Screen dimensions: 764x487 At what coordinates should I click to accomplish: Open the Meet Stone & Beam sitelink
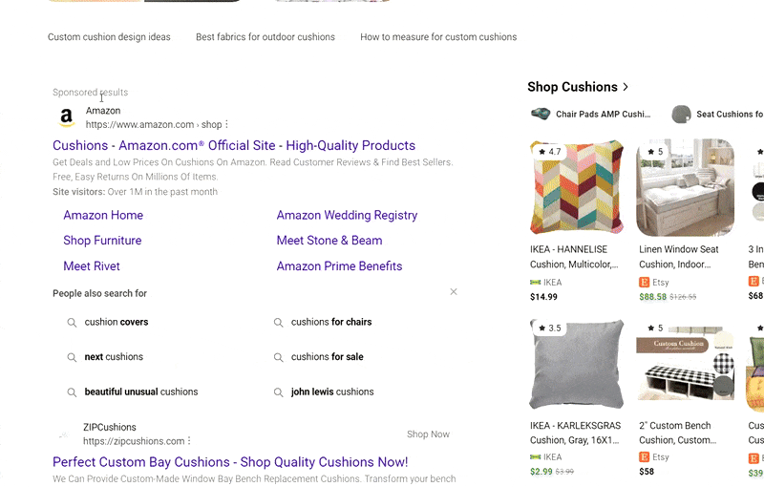329,241
